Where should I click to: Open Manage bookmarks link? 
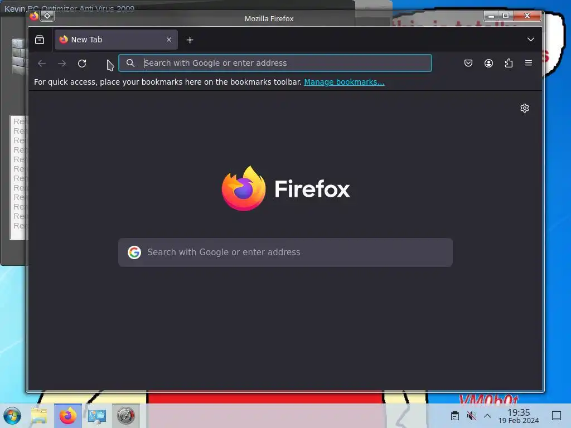(344, 82)
